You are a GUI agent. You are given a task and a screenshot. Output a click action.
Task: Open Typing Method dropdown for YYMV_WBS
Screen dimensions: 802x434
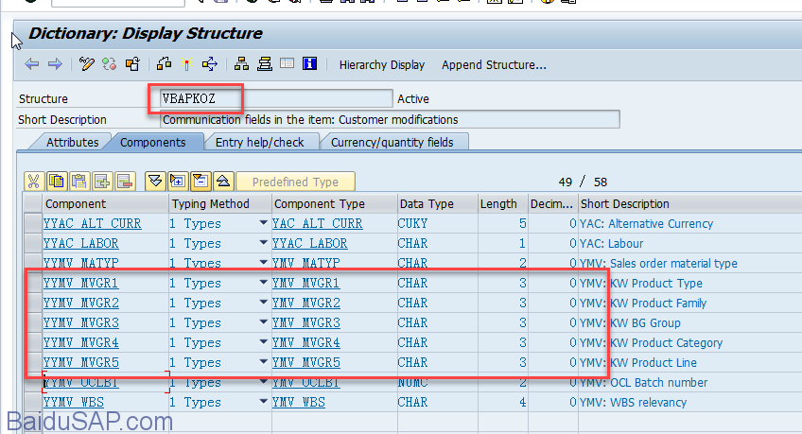pyautogui.click(x=263, y=402)
